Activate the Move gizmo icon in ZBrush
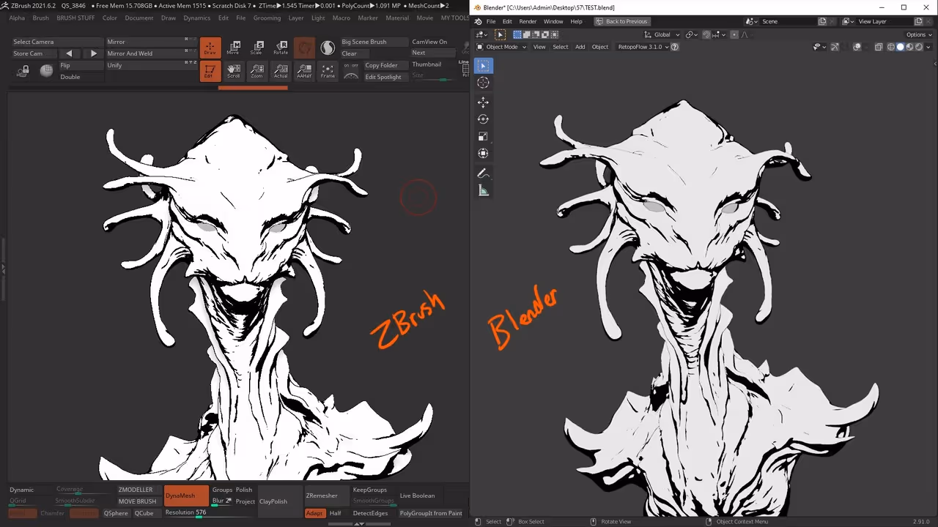Screen dimensions: 938x527 click(233, 48)
